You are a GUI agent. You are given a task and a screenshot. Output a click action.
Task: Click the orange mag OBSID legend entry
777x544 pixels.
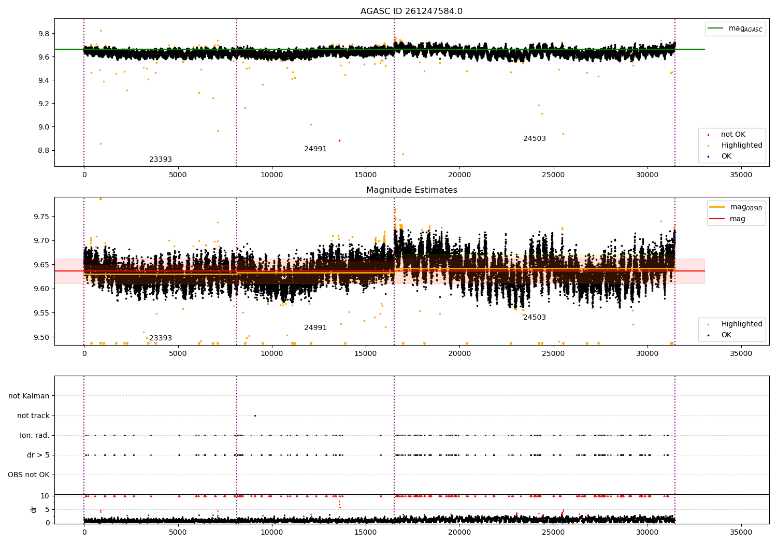[736, 207]
